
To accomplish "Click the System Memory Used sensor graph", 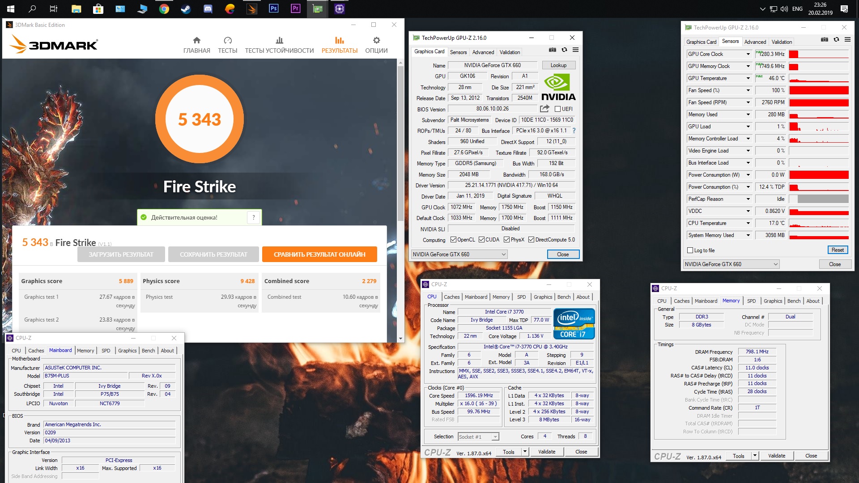I will tap(819, 235).
